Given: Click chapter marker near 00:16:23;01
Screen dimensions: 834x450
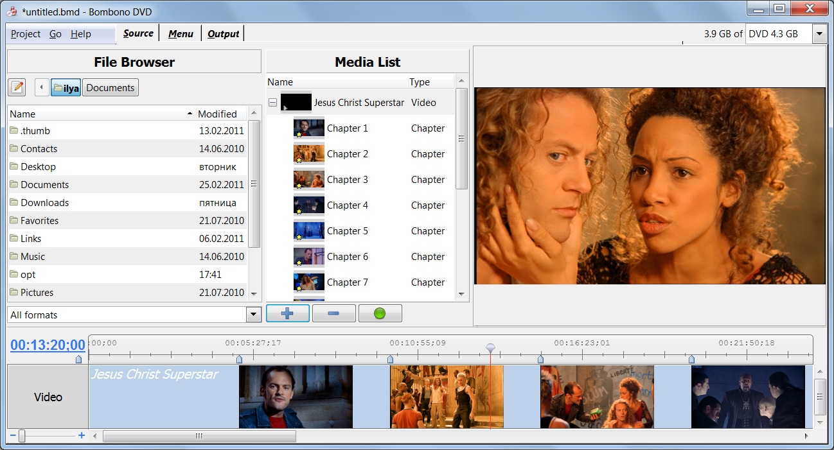Looking at the screenshot, I should click(x=540, y=359).
